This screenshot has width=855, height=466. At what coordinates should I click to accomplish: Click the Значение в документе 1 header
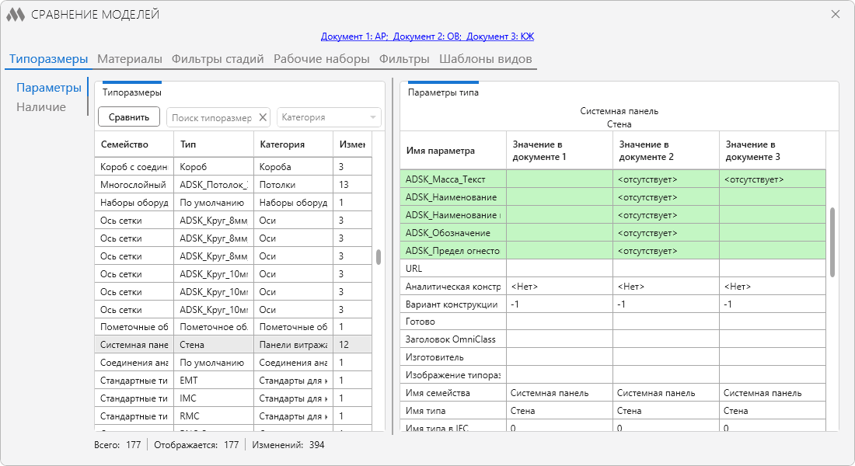tap(560, 151)
